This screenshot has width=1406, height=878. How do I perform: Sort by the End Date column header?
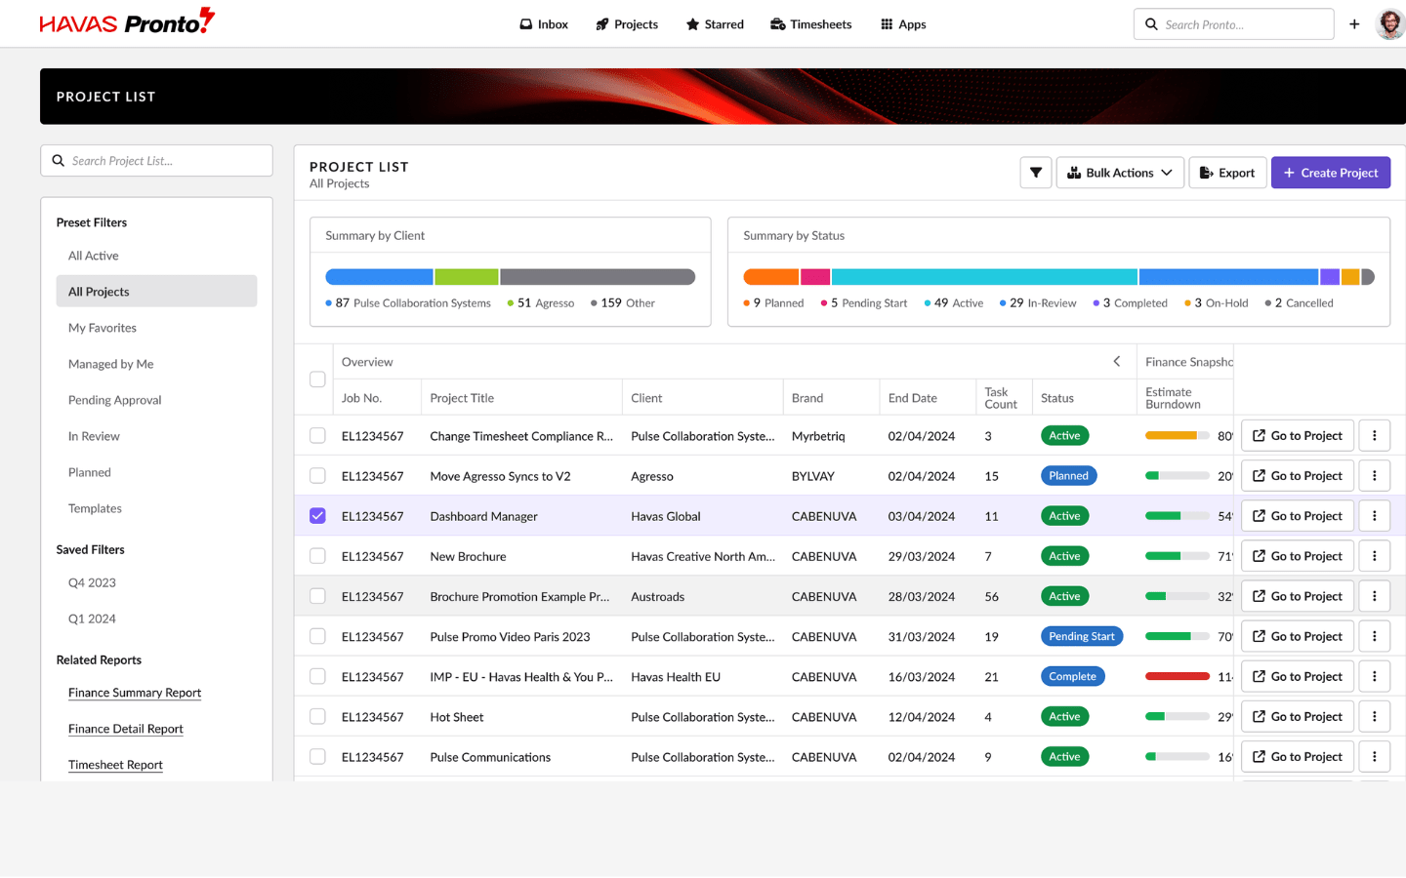912,398
